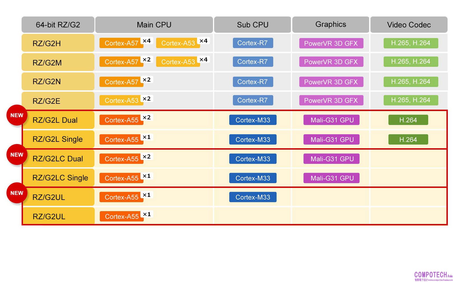Click the Video Codec column header
The height and width of the screenshot is (283, 454).
point(409,25)
